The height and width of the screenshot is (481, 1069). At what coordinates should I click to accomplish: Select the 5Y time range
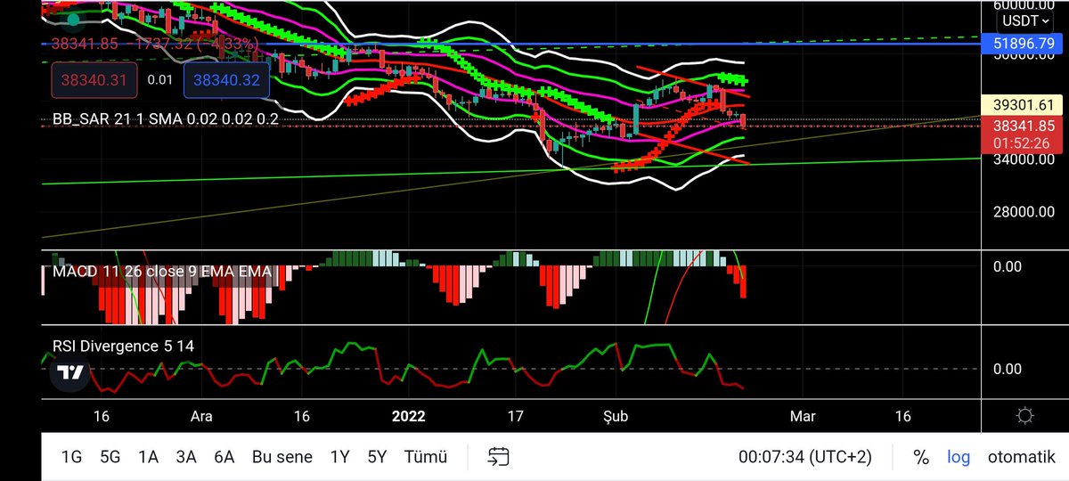pyautogui.click(x=377, y=457)
